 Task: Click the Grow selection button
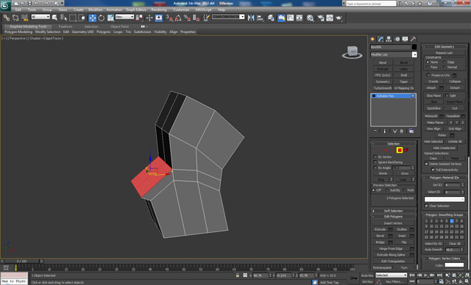[x=404, y=173]
